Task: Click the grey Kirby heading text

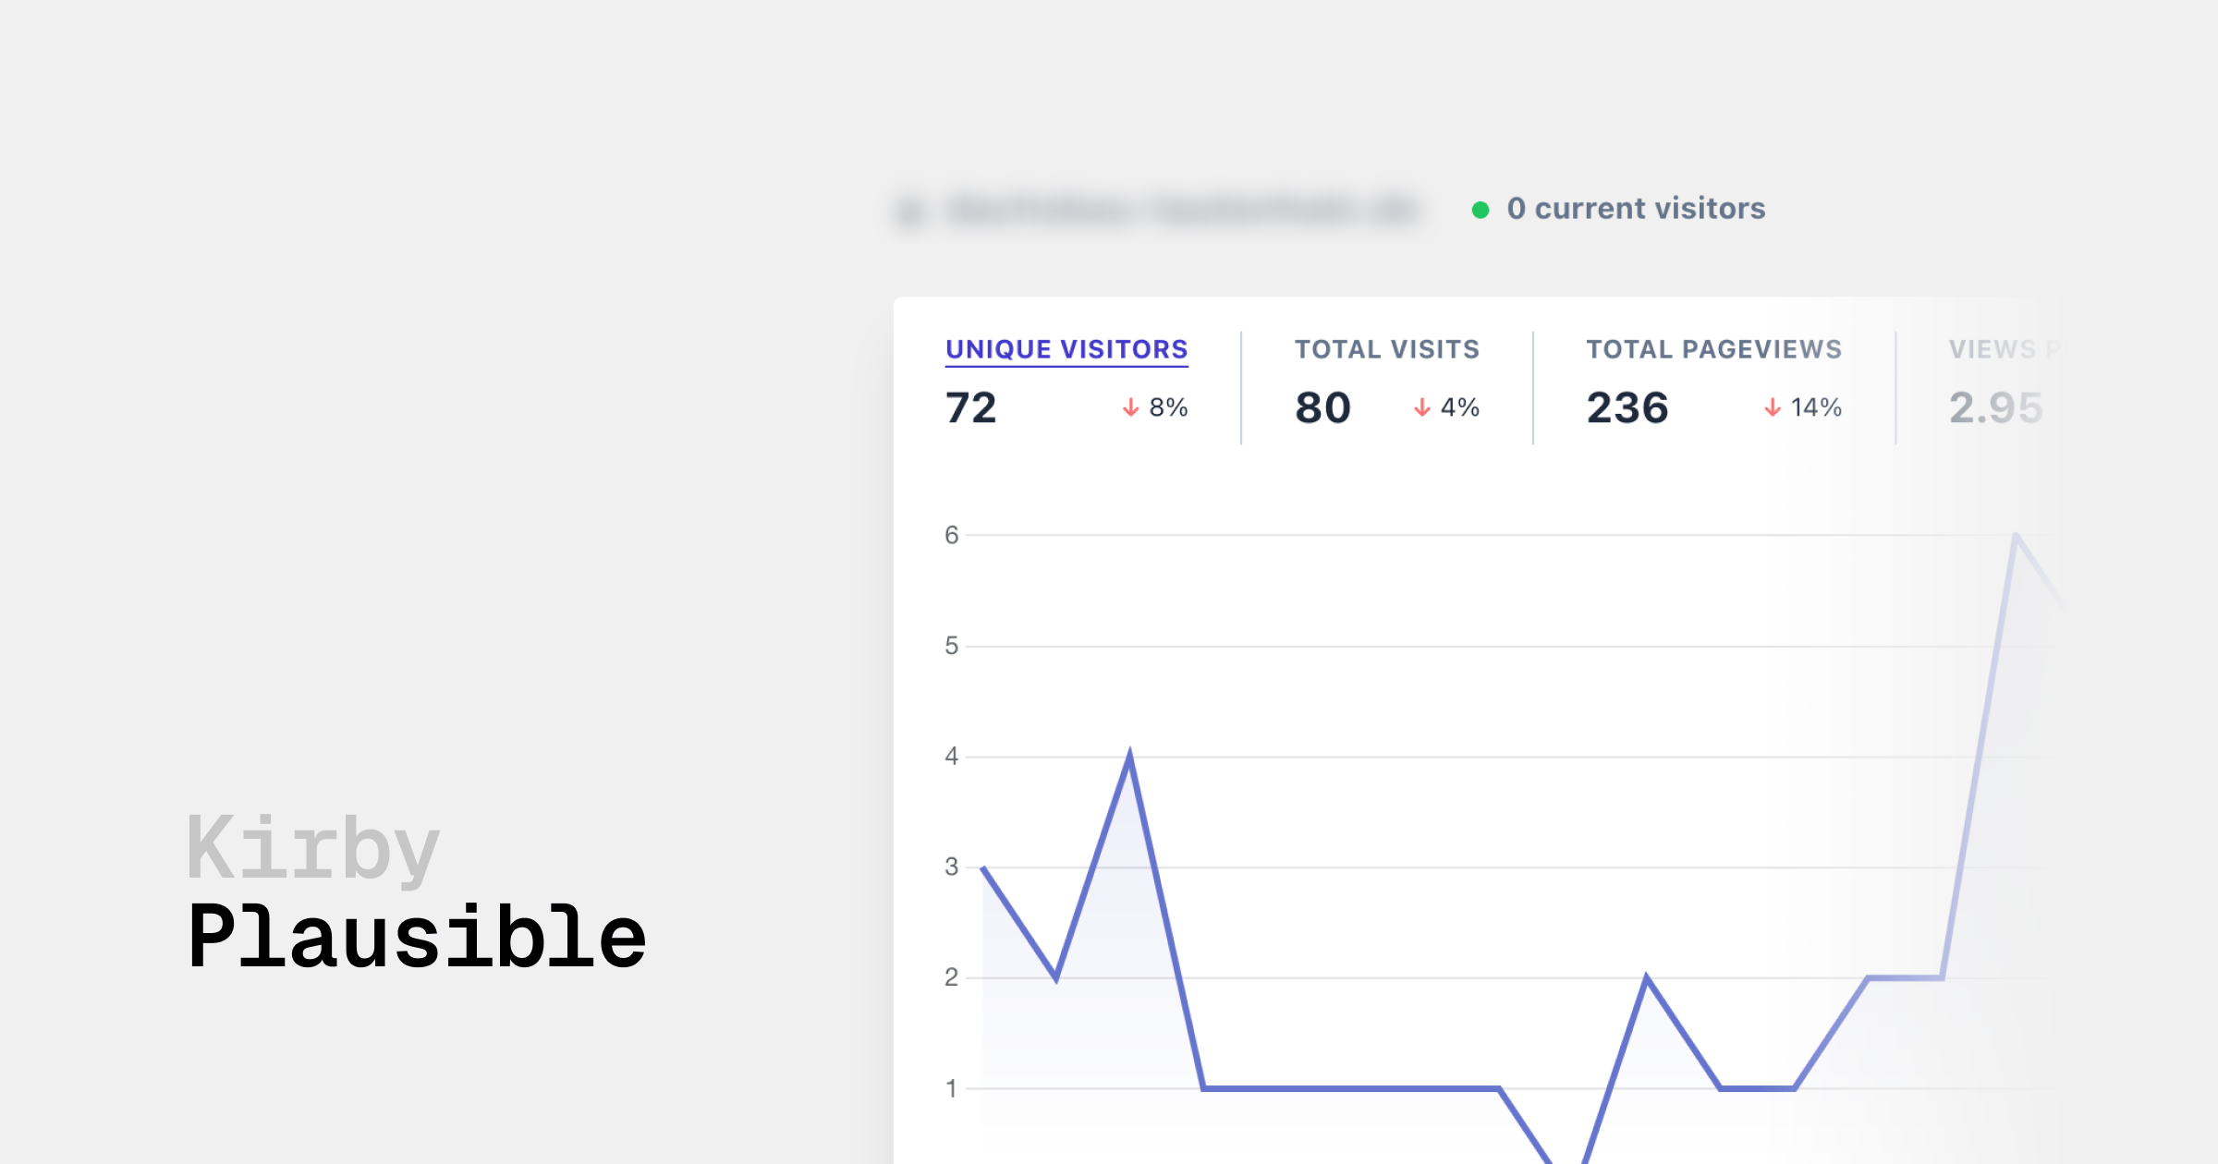Action: click(313, 848)
